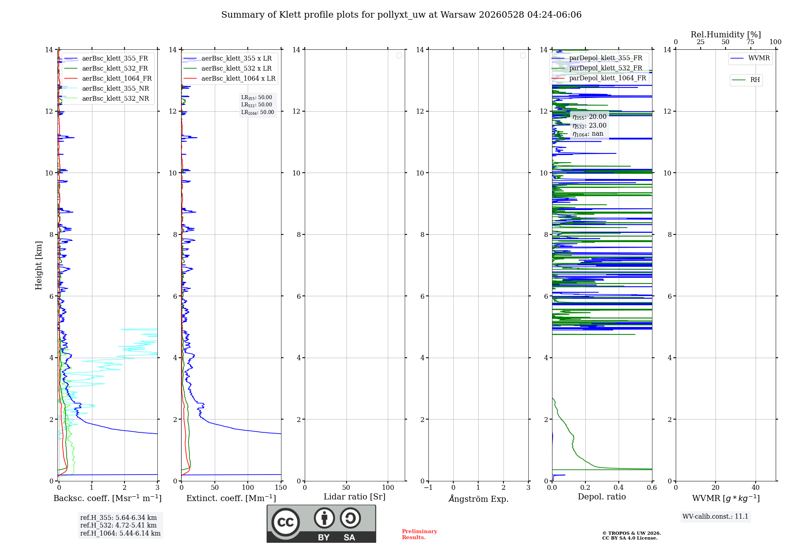Image resolution: width=803 pixels, height=546 pixels.
Task: Select aerBsc_klett_355 x LR legend entry
Action: (x=228, y=58)
